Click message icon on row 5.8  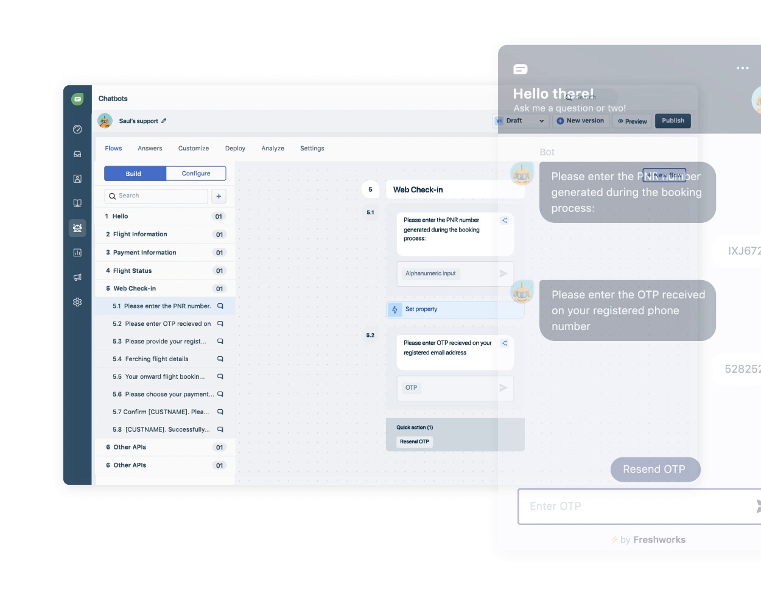tap(220, 430)
